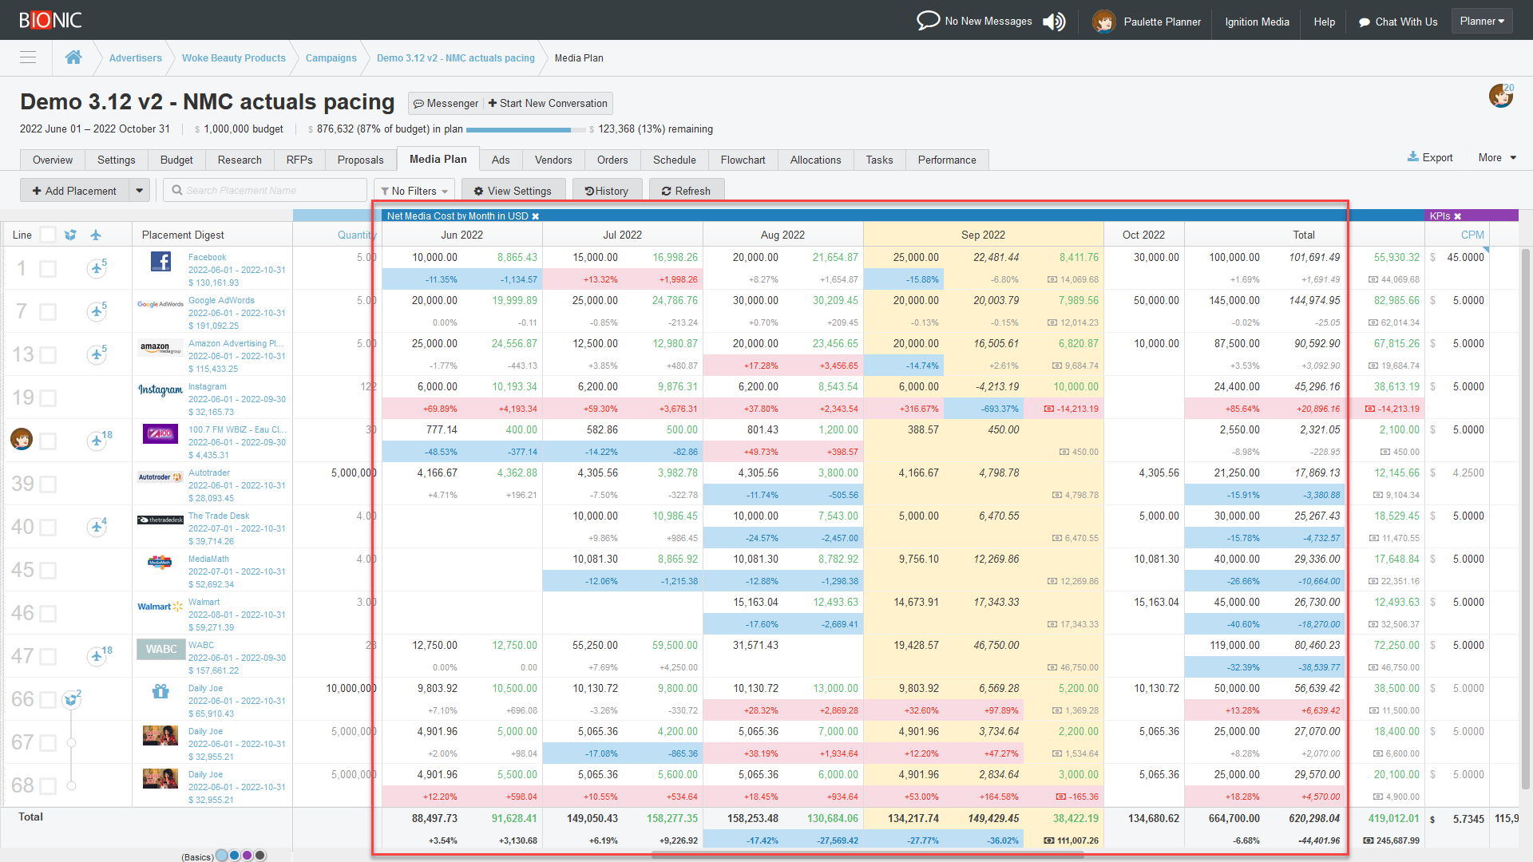Open the Amazon Advertising placement link

[236, 343]
